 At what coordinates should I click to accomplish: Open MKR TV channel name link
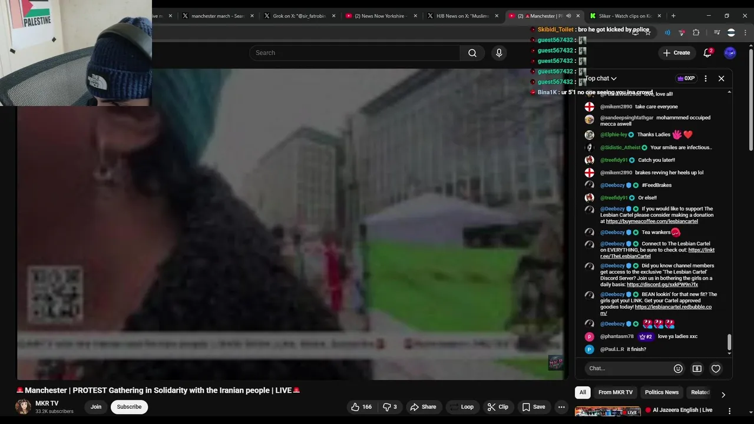[47, 403]
